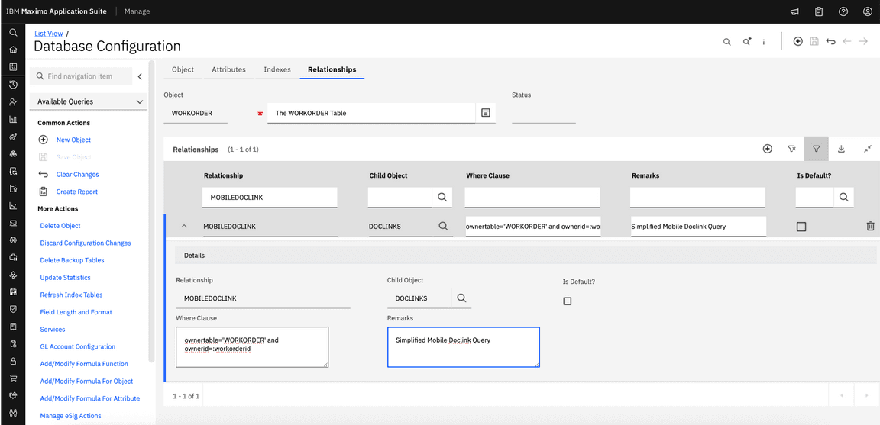Click the Find navigation item search field

pyautogui.click(x=83, y=76)
